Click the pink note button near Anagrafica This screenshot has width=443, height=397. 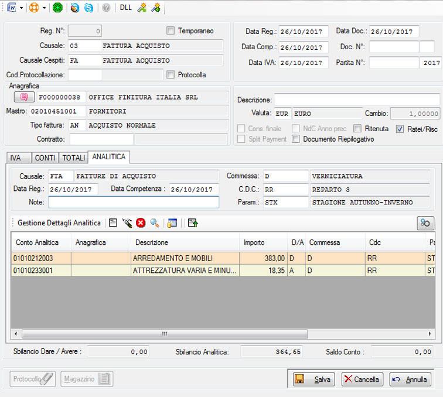(24, 97)
